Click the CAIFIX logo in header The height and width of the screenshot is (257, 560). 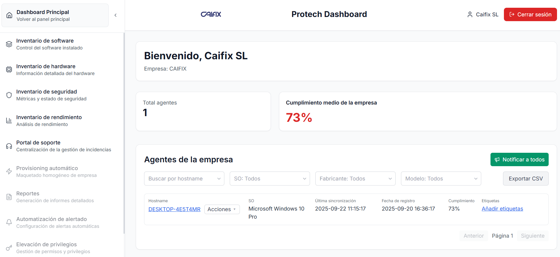(211, 14)
